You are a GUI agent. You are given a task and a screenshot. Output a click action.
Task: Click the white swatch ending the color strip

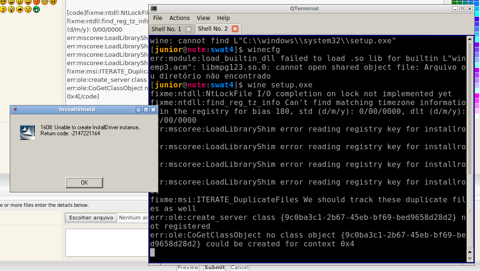point(477,116)
